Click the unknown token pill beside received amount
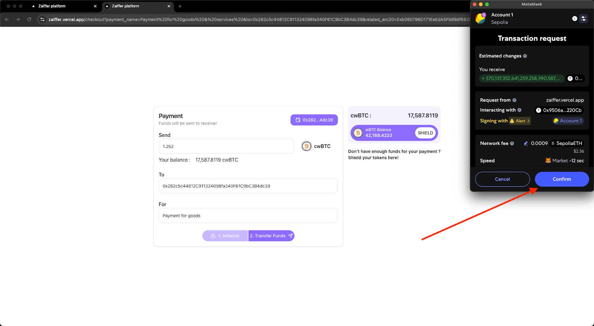This screenshot has height=326, width=594. [575, 79]
